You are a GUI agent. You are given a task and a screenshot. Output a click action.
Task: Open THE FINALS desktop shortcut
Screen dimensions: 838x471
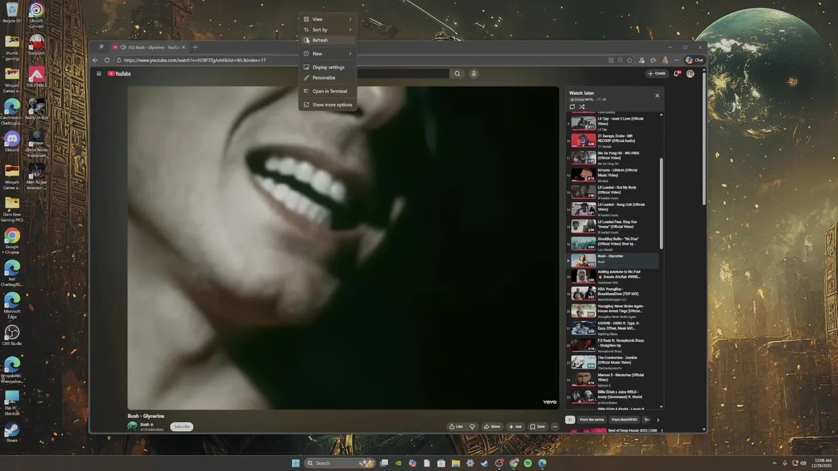36,77
